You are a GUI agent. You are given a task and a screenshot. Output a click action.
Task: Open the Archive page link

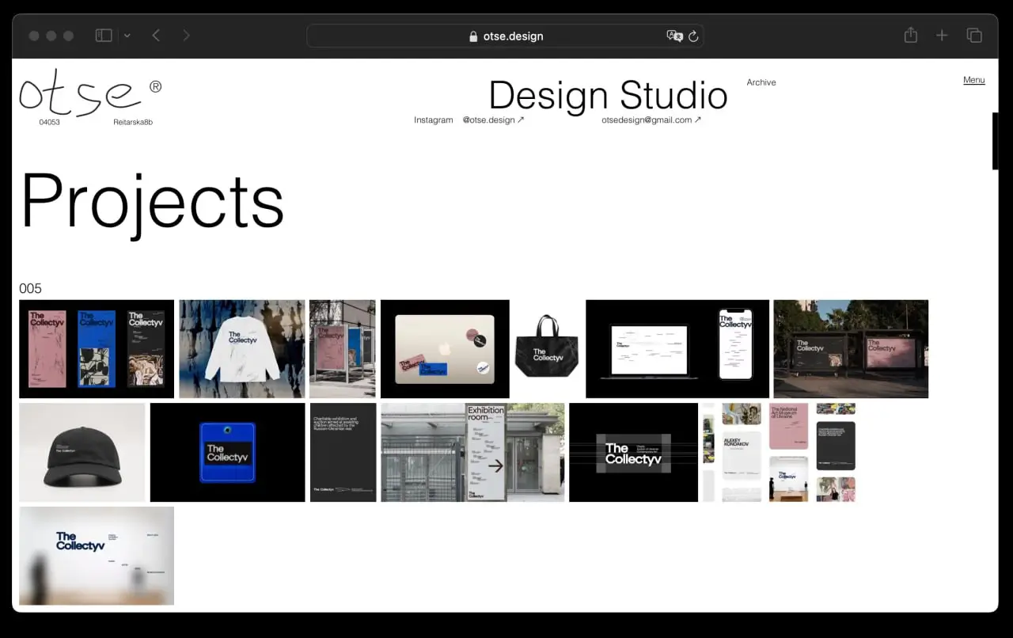761,82
